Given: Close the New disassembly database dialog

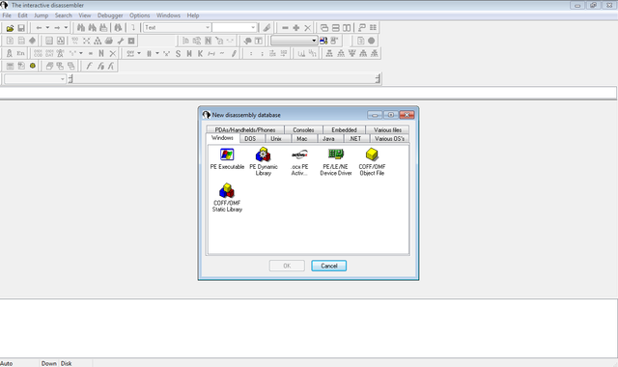Looking at the screenshot, I should click(407, 115).
